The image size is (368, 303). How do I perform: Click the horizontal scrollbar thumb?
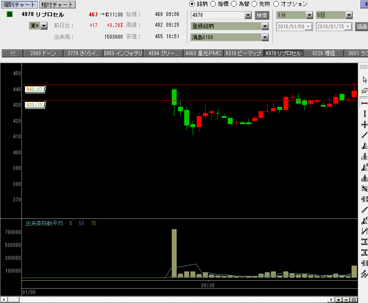13,300
